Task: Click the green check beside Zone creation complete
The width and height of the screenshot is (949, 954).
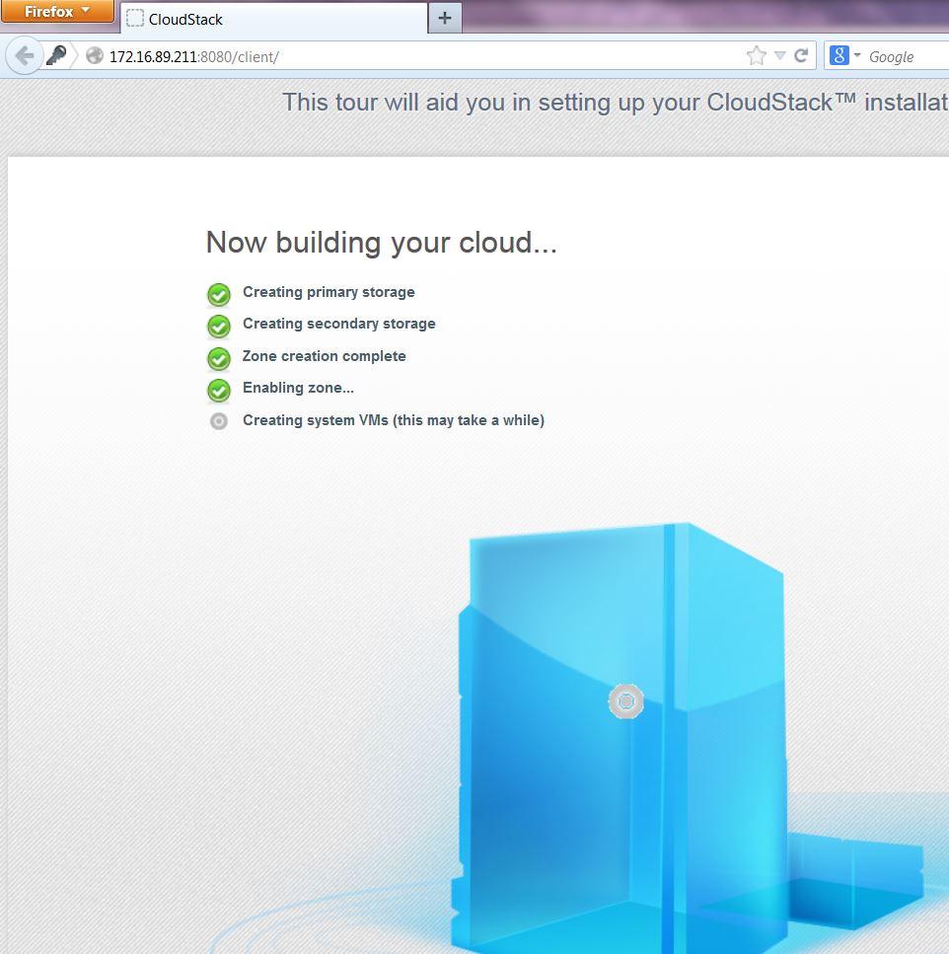Action: 219,359
